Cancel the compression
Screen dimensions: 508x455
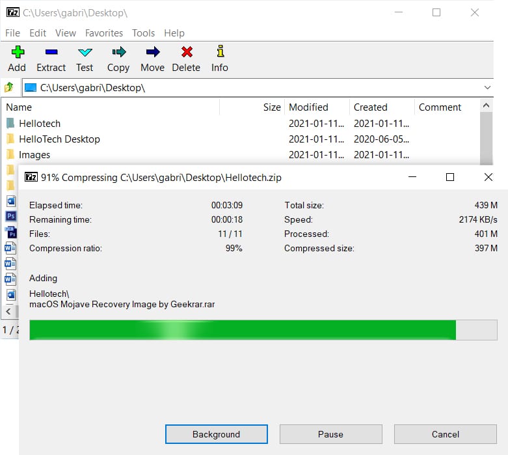(446, 434)
